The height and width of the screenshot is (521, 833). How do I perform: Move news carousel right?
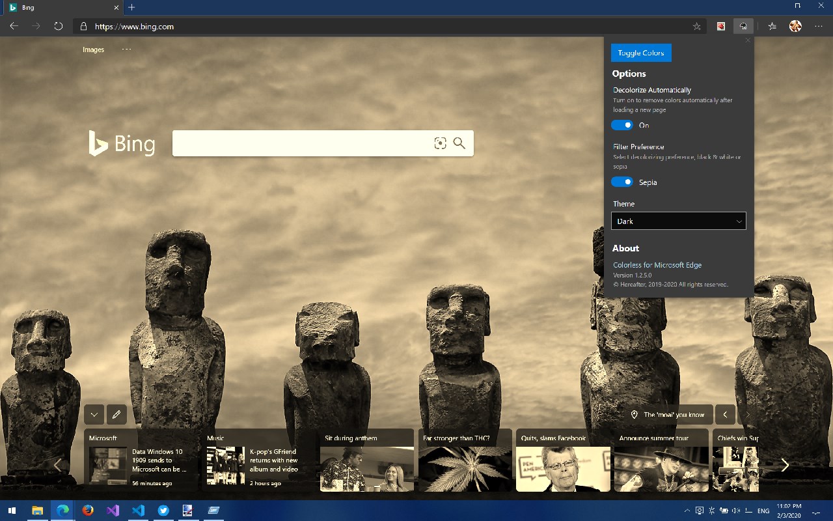[785, 465]
